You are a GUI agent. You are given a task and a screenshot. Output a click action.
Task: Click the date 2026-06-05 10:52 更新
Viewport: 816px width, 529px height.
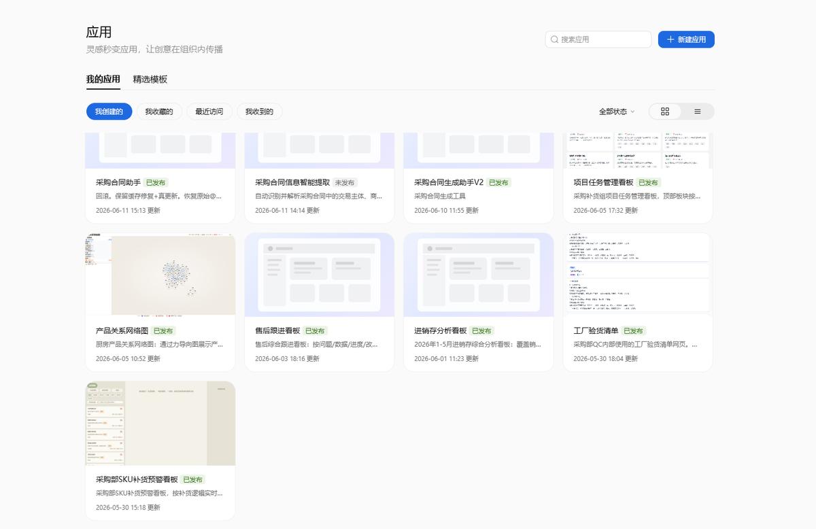(128, 359)
